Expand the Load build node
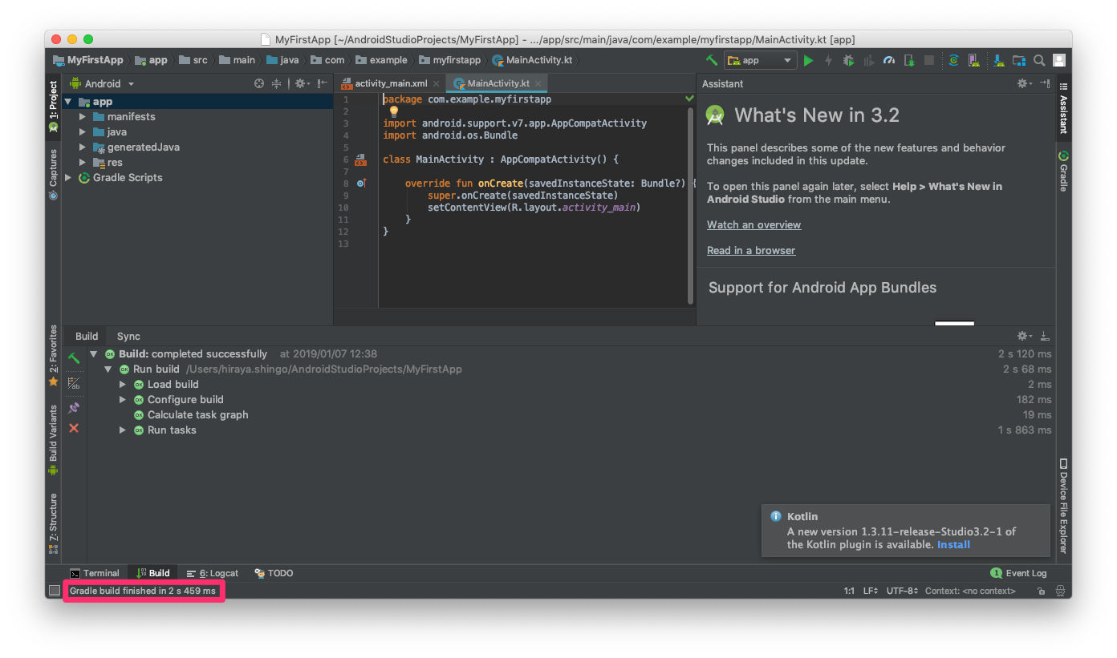 [123, 385]
